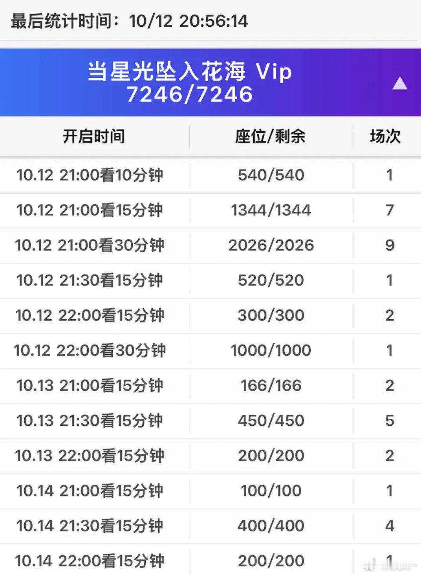Open the 10.12 21:00看30分钟 row
This screenshot has height=575, width=421.
210,245
